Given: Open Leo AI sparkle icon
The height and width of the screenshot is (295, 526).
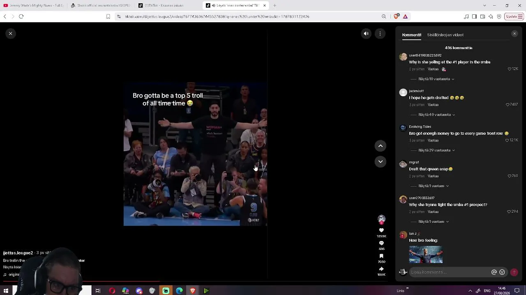Looking at the screenshot, I should tap(491, 16).
